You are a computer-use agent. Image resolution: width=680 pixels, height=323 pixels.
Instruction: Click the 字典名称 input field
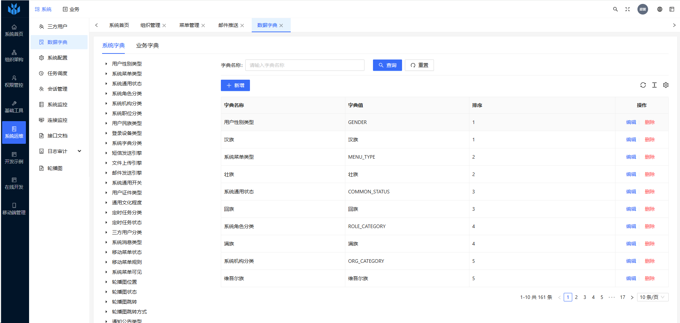click(305, 65)
